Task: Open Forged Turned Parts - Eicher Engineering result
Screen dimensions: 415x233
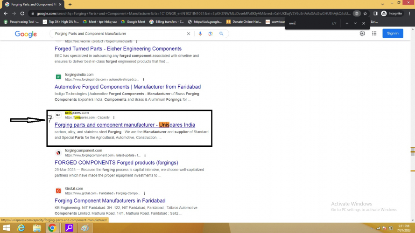Action: tap(118, 48)
